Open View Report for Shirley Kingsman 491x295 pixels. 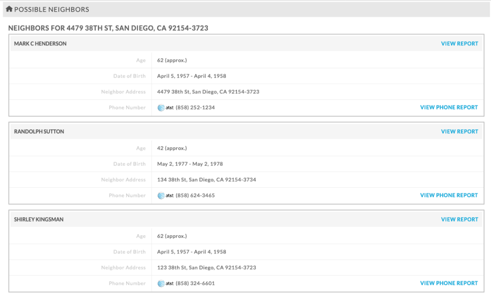click(x=459, y=220)
